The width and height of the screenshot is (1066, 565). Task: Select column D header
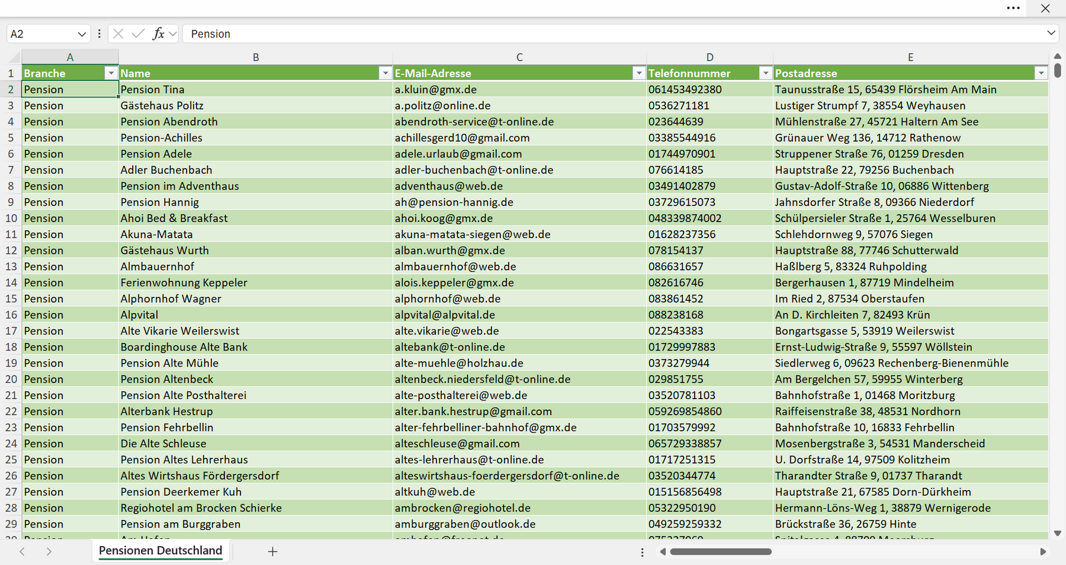pos(709,57)
